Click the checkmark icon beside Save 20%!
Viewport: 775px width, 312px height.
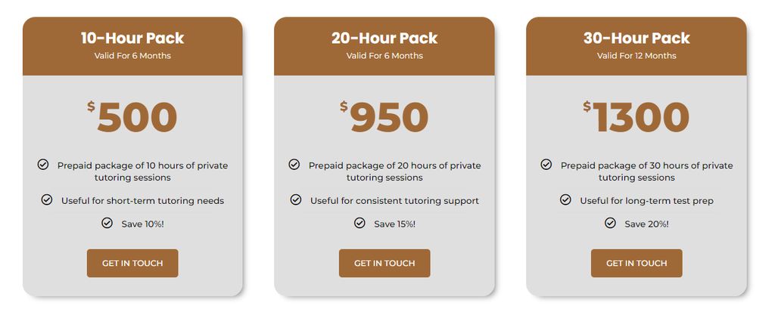(610, 223)
